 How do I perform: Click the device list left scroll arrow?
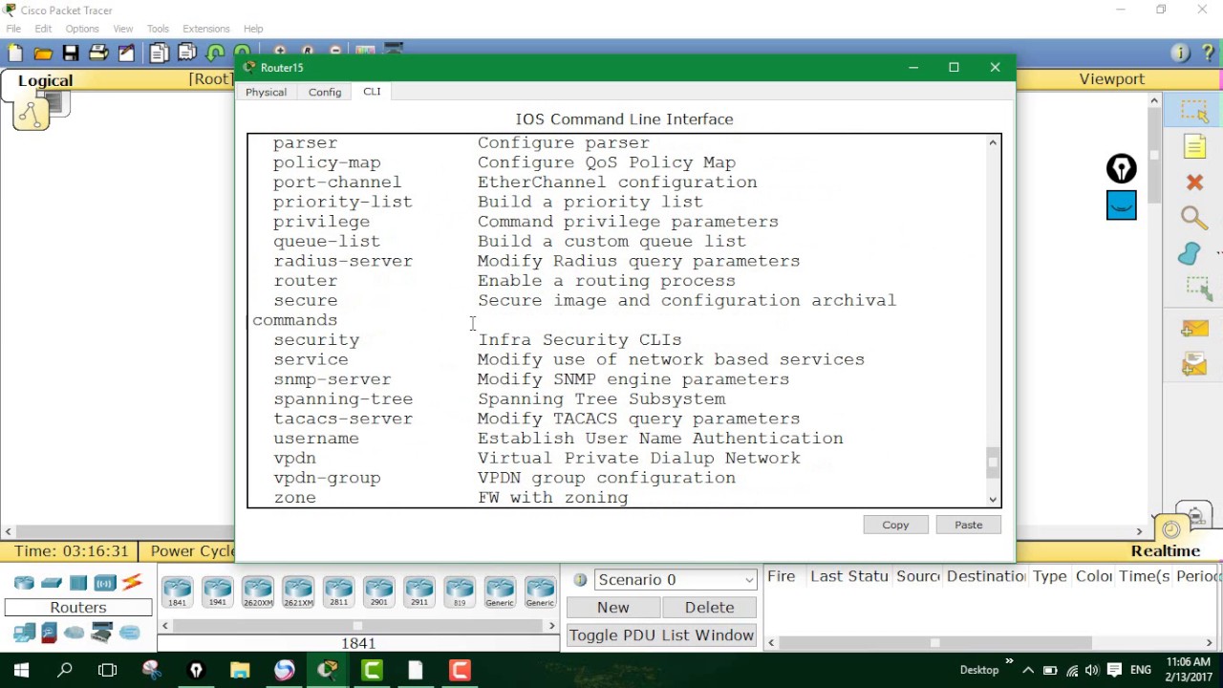165,626
